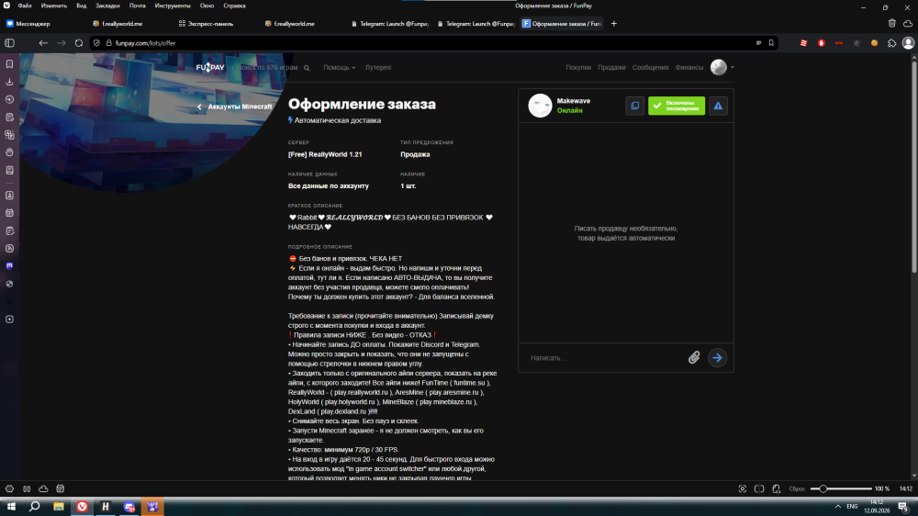Send message with arrow button
The height and width of the screenshot is (516, 918).
717,358
